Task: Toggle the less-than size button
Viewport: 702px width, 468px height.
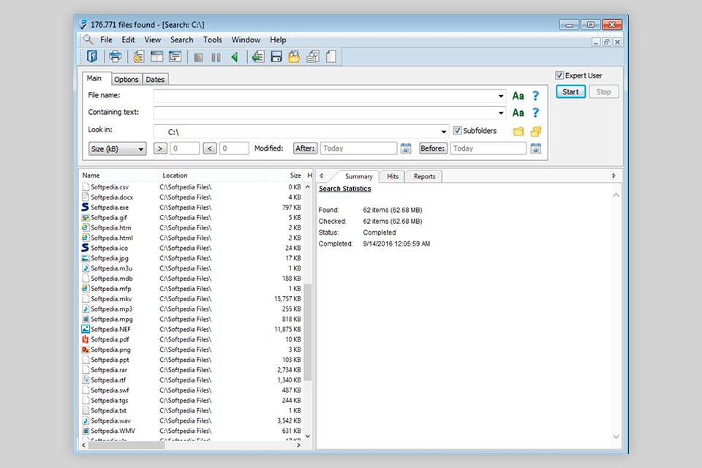Action: 210,148
